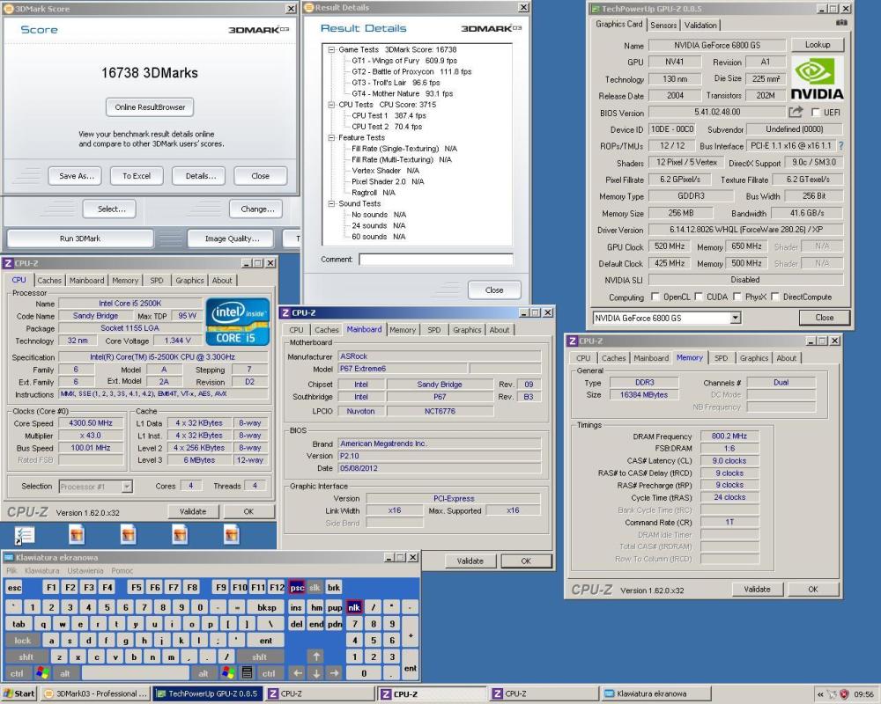Expand hidden system tray icons

[x=819, y=694]
